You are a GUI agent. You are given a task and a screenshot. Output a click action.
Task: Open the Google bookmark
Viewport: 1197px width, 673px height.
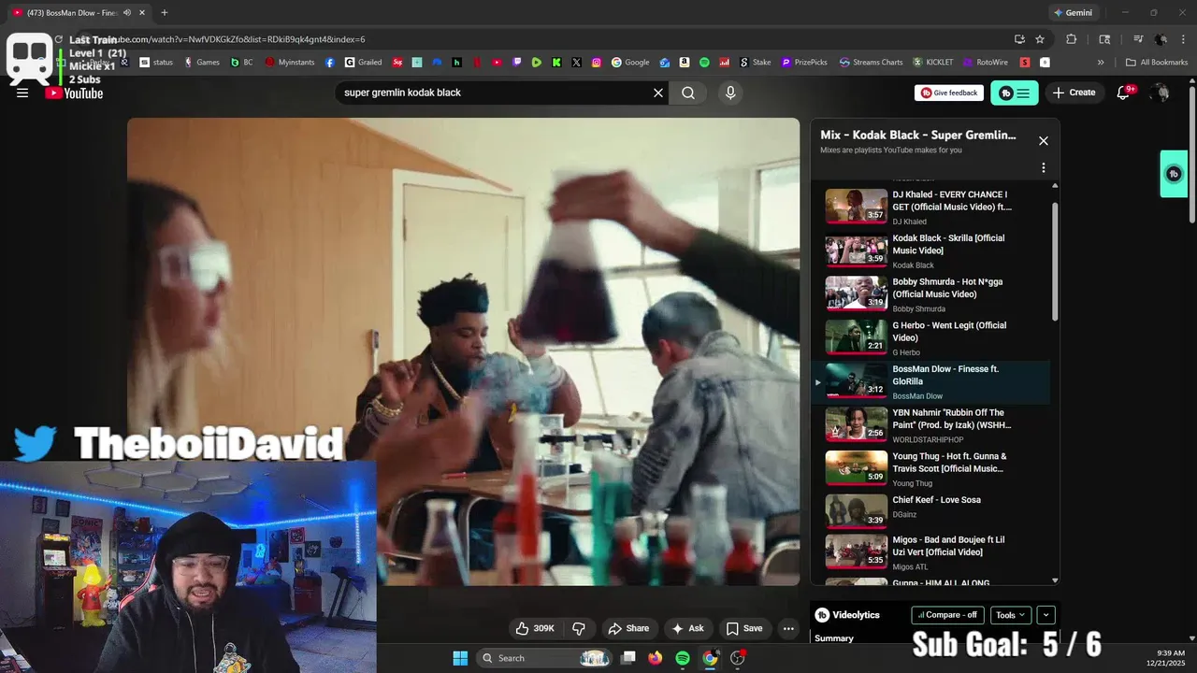630,63
